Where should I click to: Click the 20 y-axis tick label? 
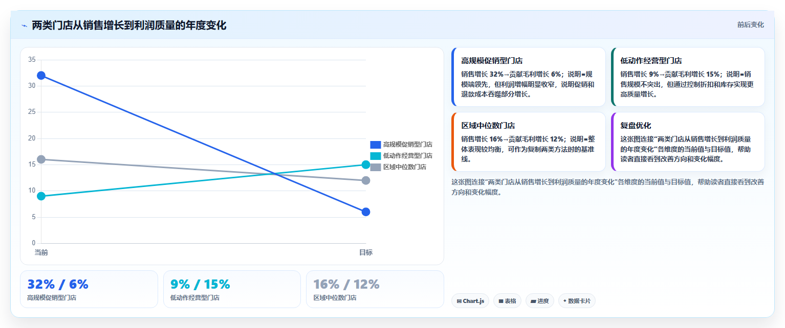pyautogui.click(x=32, y=138)
